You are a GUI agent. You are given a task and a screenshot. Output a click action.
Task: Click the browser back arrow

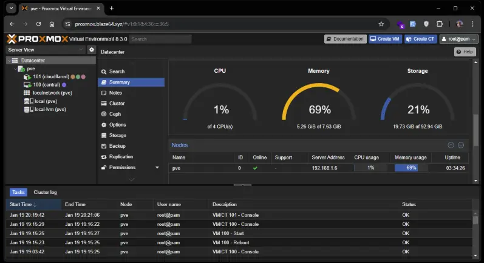point(12,24)
